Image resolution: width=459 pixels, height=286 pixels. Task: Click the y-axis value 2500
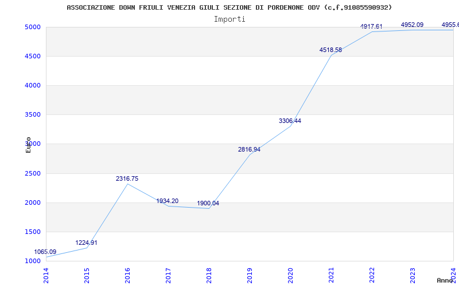32,174
